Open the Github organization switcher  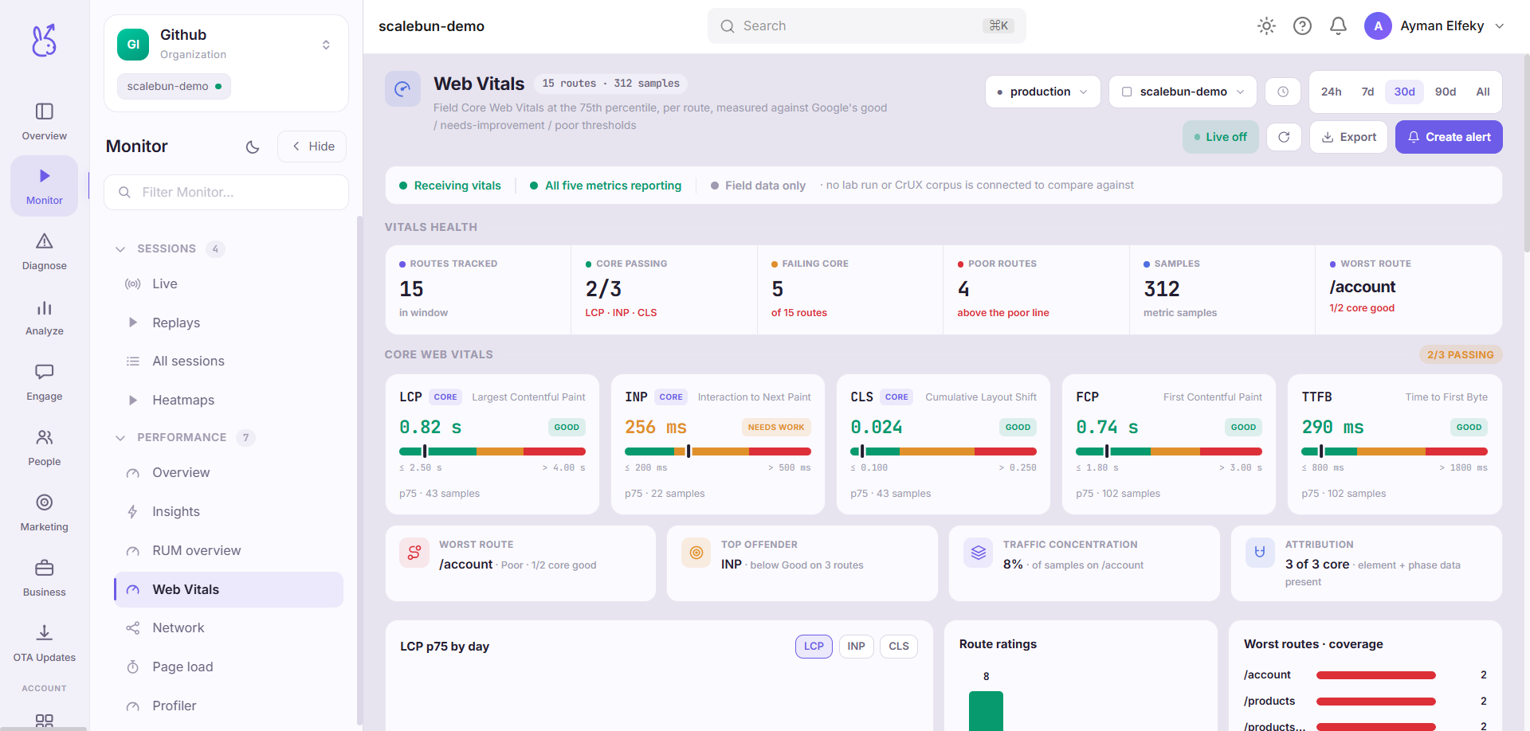coord(226,45)
